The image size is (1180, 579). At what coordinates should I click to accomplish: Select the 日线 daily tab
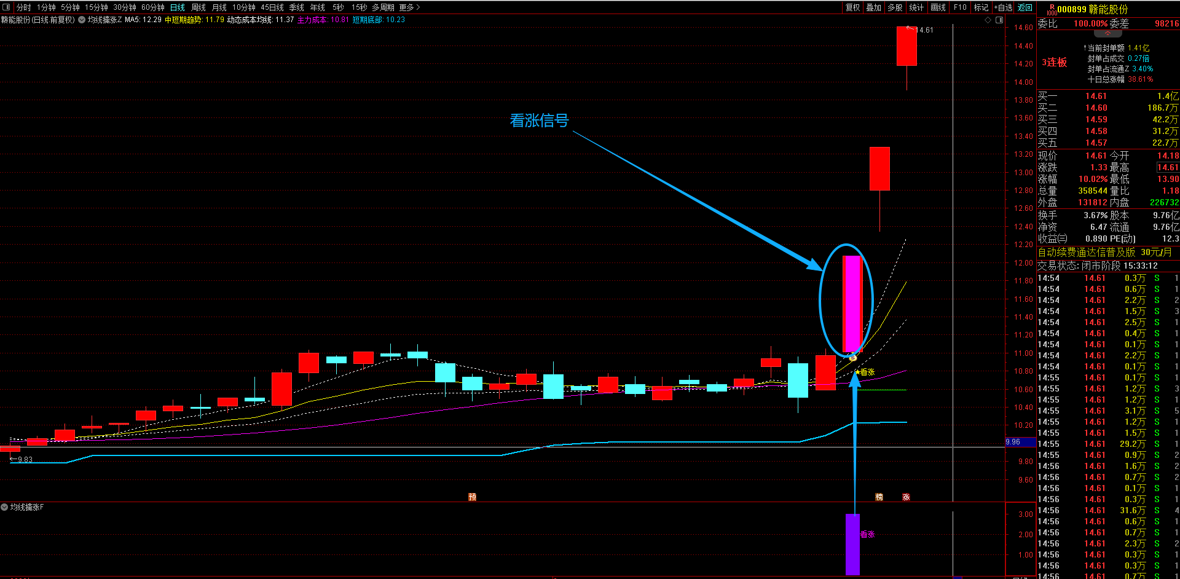tap(178, 7)
